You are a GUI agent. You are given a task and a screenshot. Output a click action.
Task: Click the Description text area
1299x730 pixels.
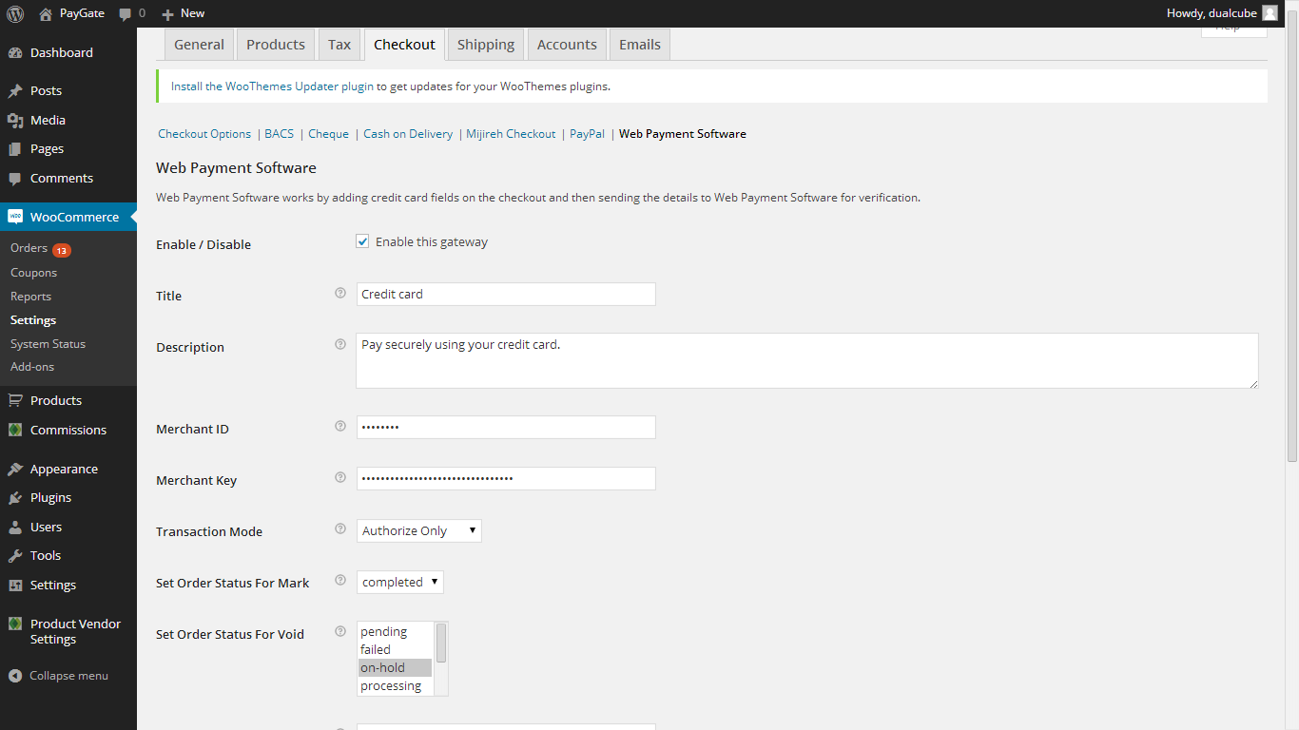(807, 360)
